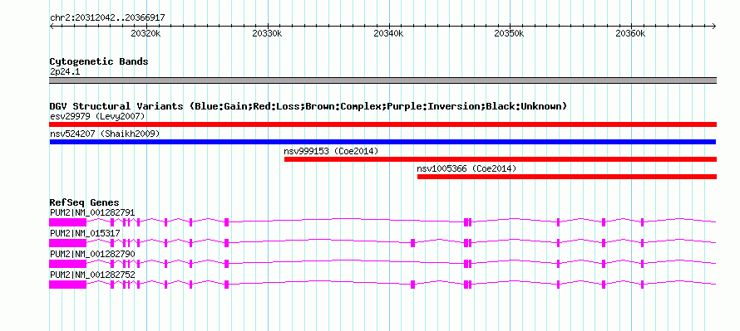The height and width of the screenshot is (331, 740).
Task: Click the esv29979 (Levy2007) red loss bar
Action: (x=382, y=124)
